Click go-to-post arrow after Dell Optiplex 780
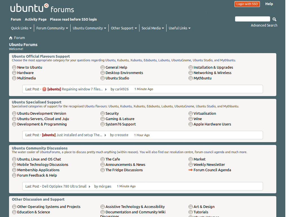 [x=89, y=186]
